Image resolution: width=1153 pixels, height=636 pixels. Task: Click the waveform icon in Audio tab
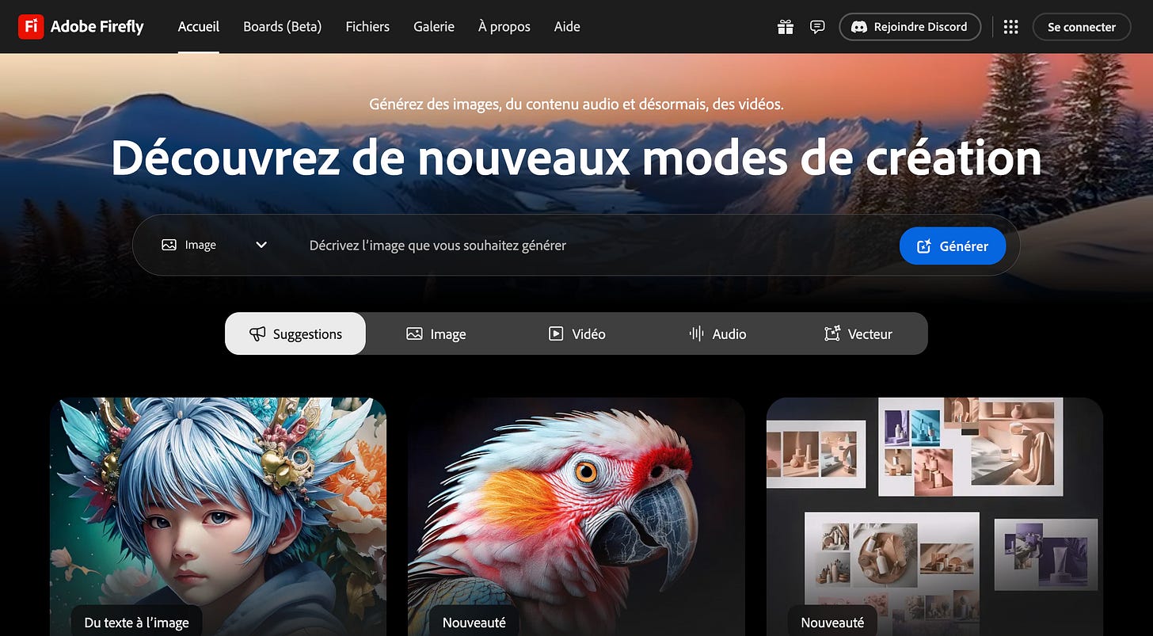click(696, 333)
